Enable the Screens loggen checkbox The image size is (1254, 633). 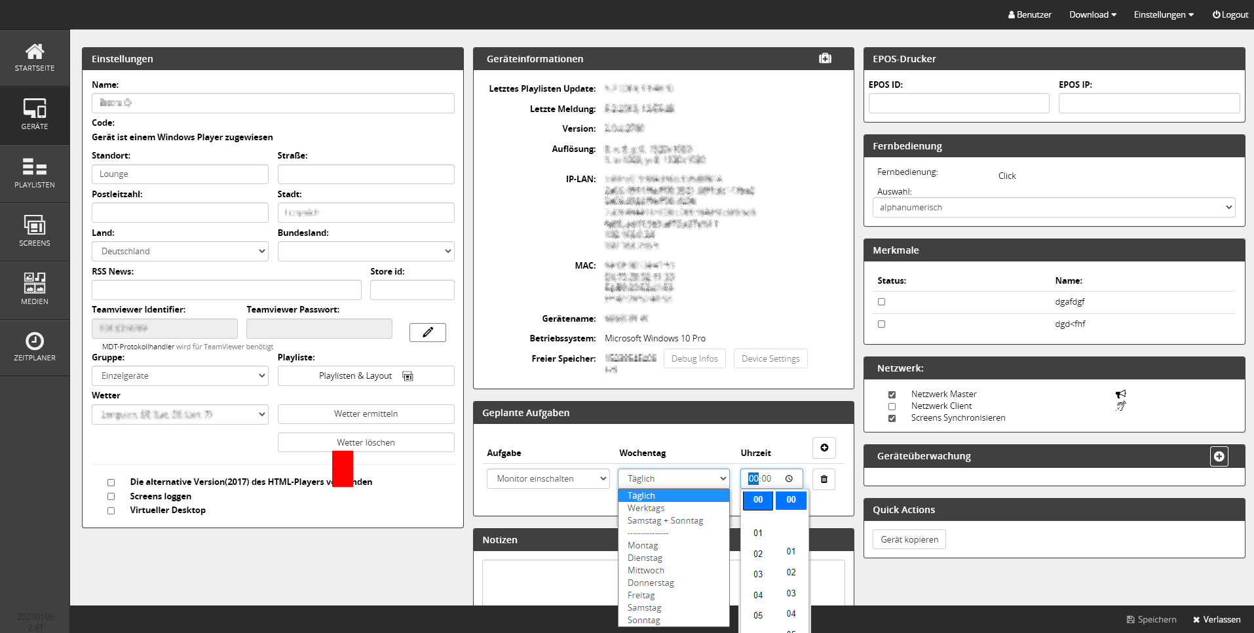pyautogui.click(x=111, y=497)
